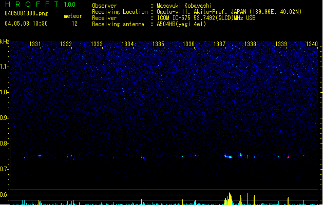This screenshot has height=205, width=323.
Task: Click the 0.6 kHz frequency label
Action: pos(4,195)
